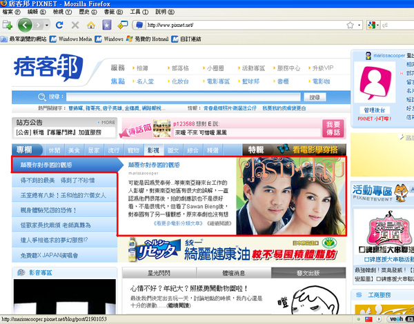Click the green Back navigation button
Screen dimensions: 414x324
(25, 25)
